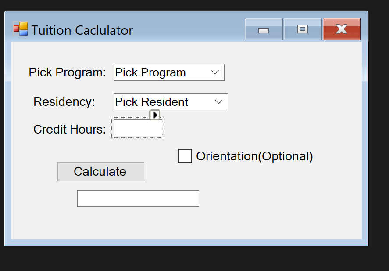Click the Tuition Caclulator title bar text

click(x=82, y=30)
